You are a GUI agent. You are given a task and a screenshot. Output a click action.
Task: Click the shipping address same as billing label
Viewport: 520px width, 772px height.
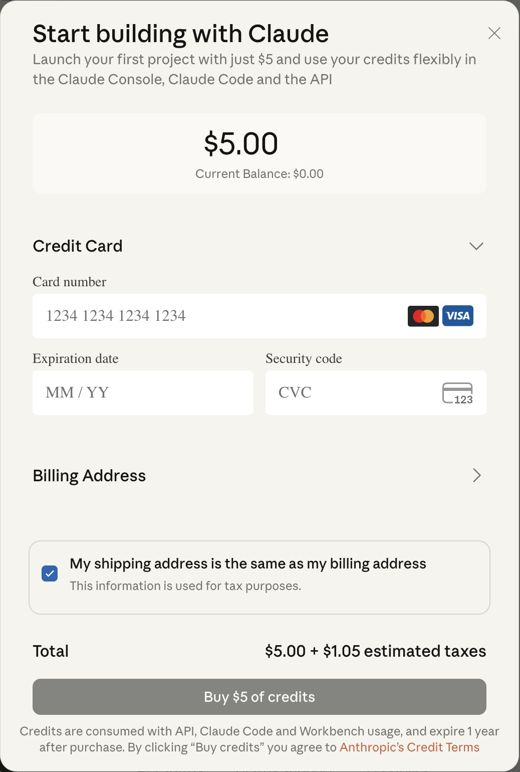pos(248,564)
